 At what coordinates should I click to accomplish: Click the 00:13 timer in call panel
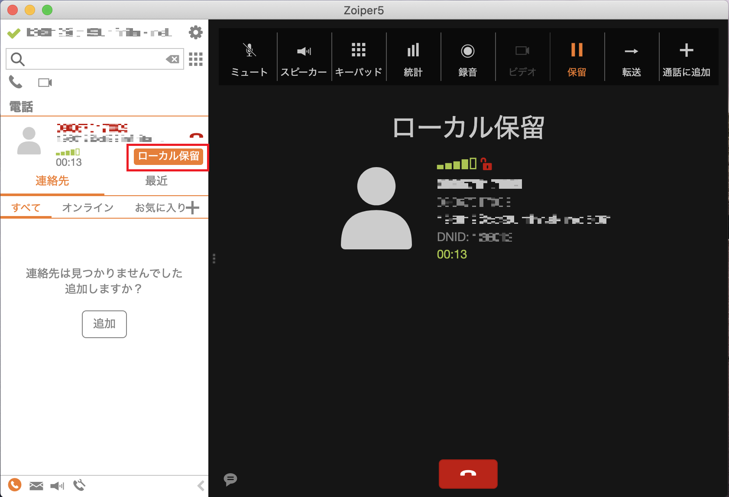452,254
